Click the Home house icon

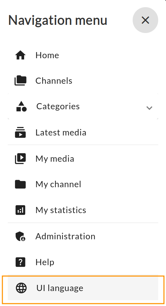pyautogui.click(x=20, y=55)
